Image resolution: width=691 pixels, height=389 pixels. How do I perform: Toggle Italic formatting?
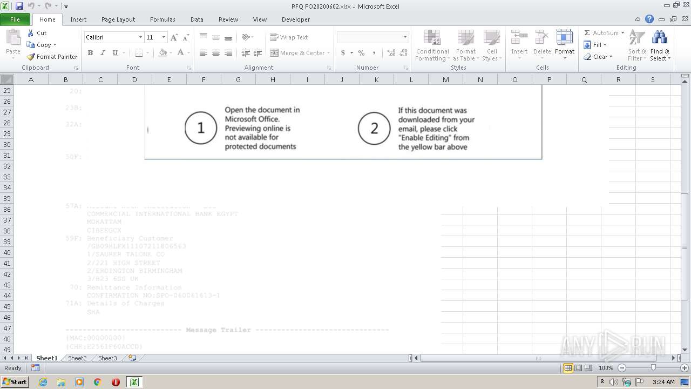click(x=103, y=53)
